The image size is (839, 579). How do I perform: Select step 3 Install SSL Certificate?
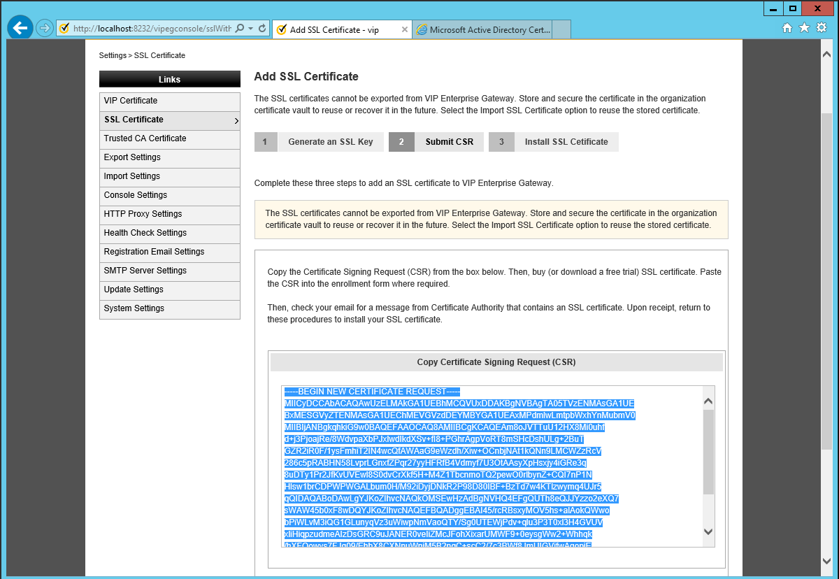566,142
